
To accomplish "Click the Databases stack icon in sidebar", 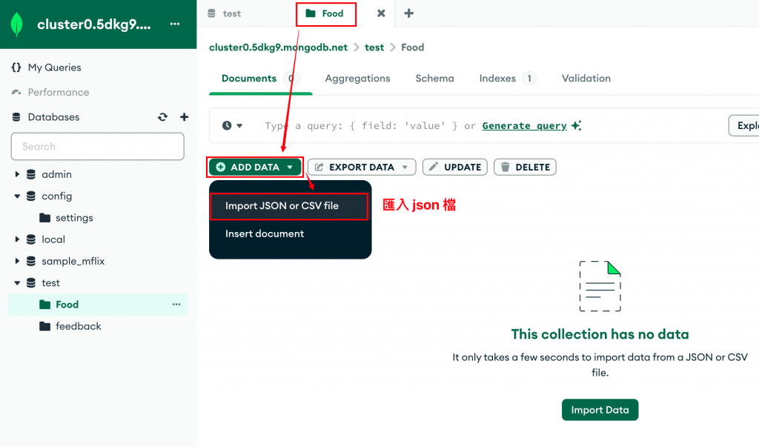I will click(16, 116).
